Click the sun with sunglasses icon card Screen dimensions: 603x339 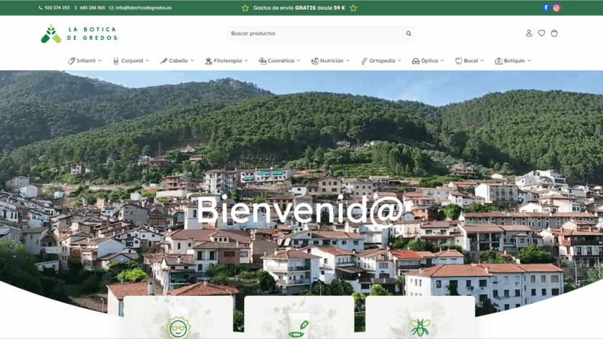coord(178,317)
